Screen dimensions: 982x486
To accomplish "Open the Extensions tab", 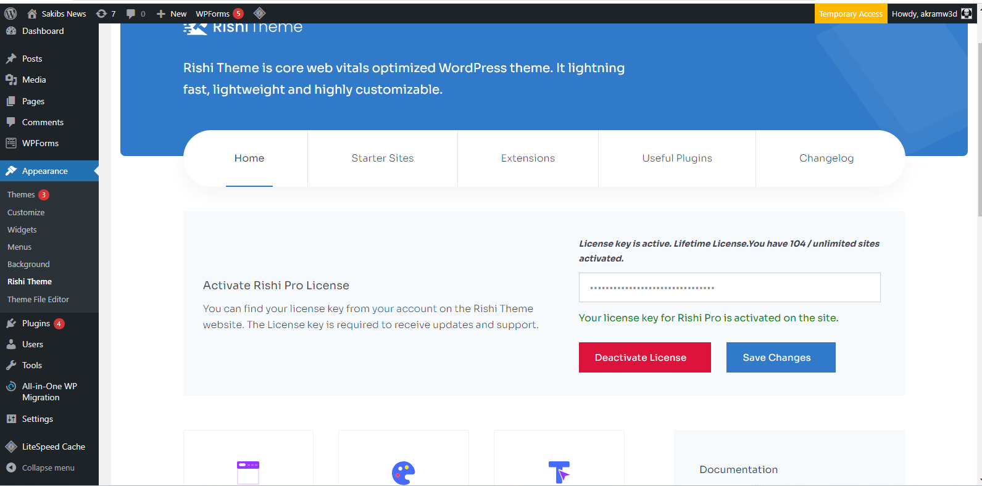I will [x=528, y=159].
